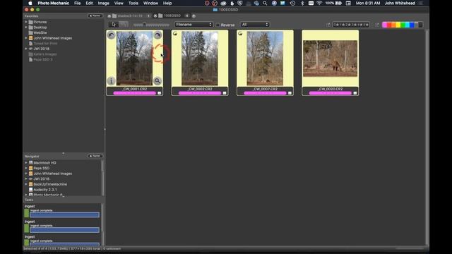Toggle selection checkbox on _CW_0002.CR2
Image resolution: width=452 pixels, height=254 pixels.
[x=225, y=93]
